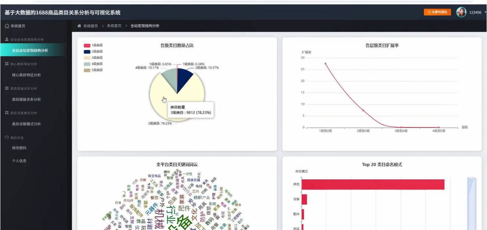Click the grid icon beside 核心类目特征分析 header
Screen dimensions: 487x230
click(6, 63)
